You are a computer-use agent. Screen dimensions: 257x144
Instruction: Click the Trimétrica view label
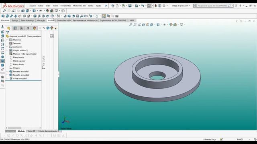coord(66,128)
